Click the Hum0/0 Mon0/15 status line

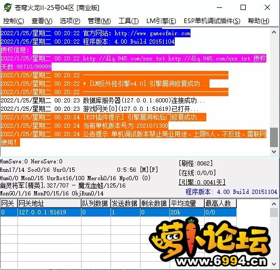point(75,178)
